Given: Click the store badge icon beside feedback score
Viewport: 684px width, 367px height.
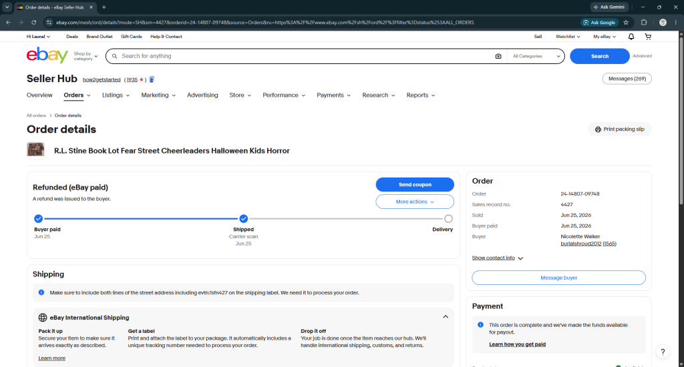Looking at the screenshot, I should point(152,79).
